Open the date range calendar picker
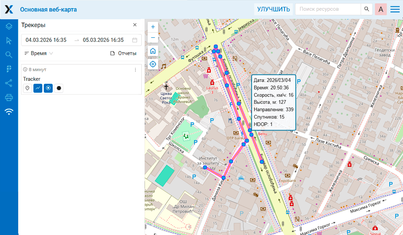 (135, 40)
